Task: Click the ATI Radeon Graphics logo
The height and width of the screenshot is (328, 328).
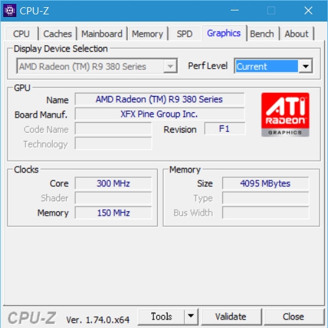Action: tap(285, 114)
